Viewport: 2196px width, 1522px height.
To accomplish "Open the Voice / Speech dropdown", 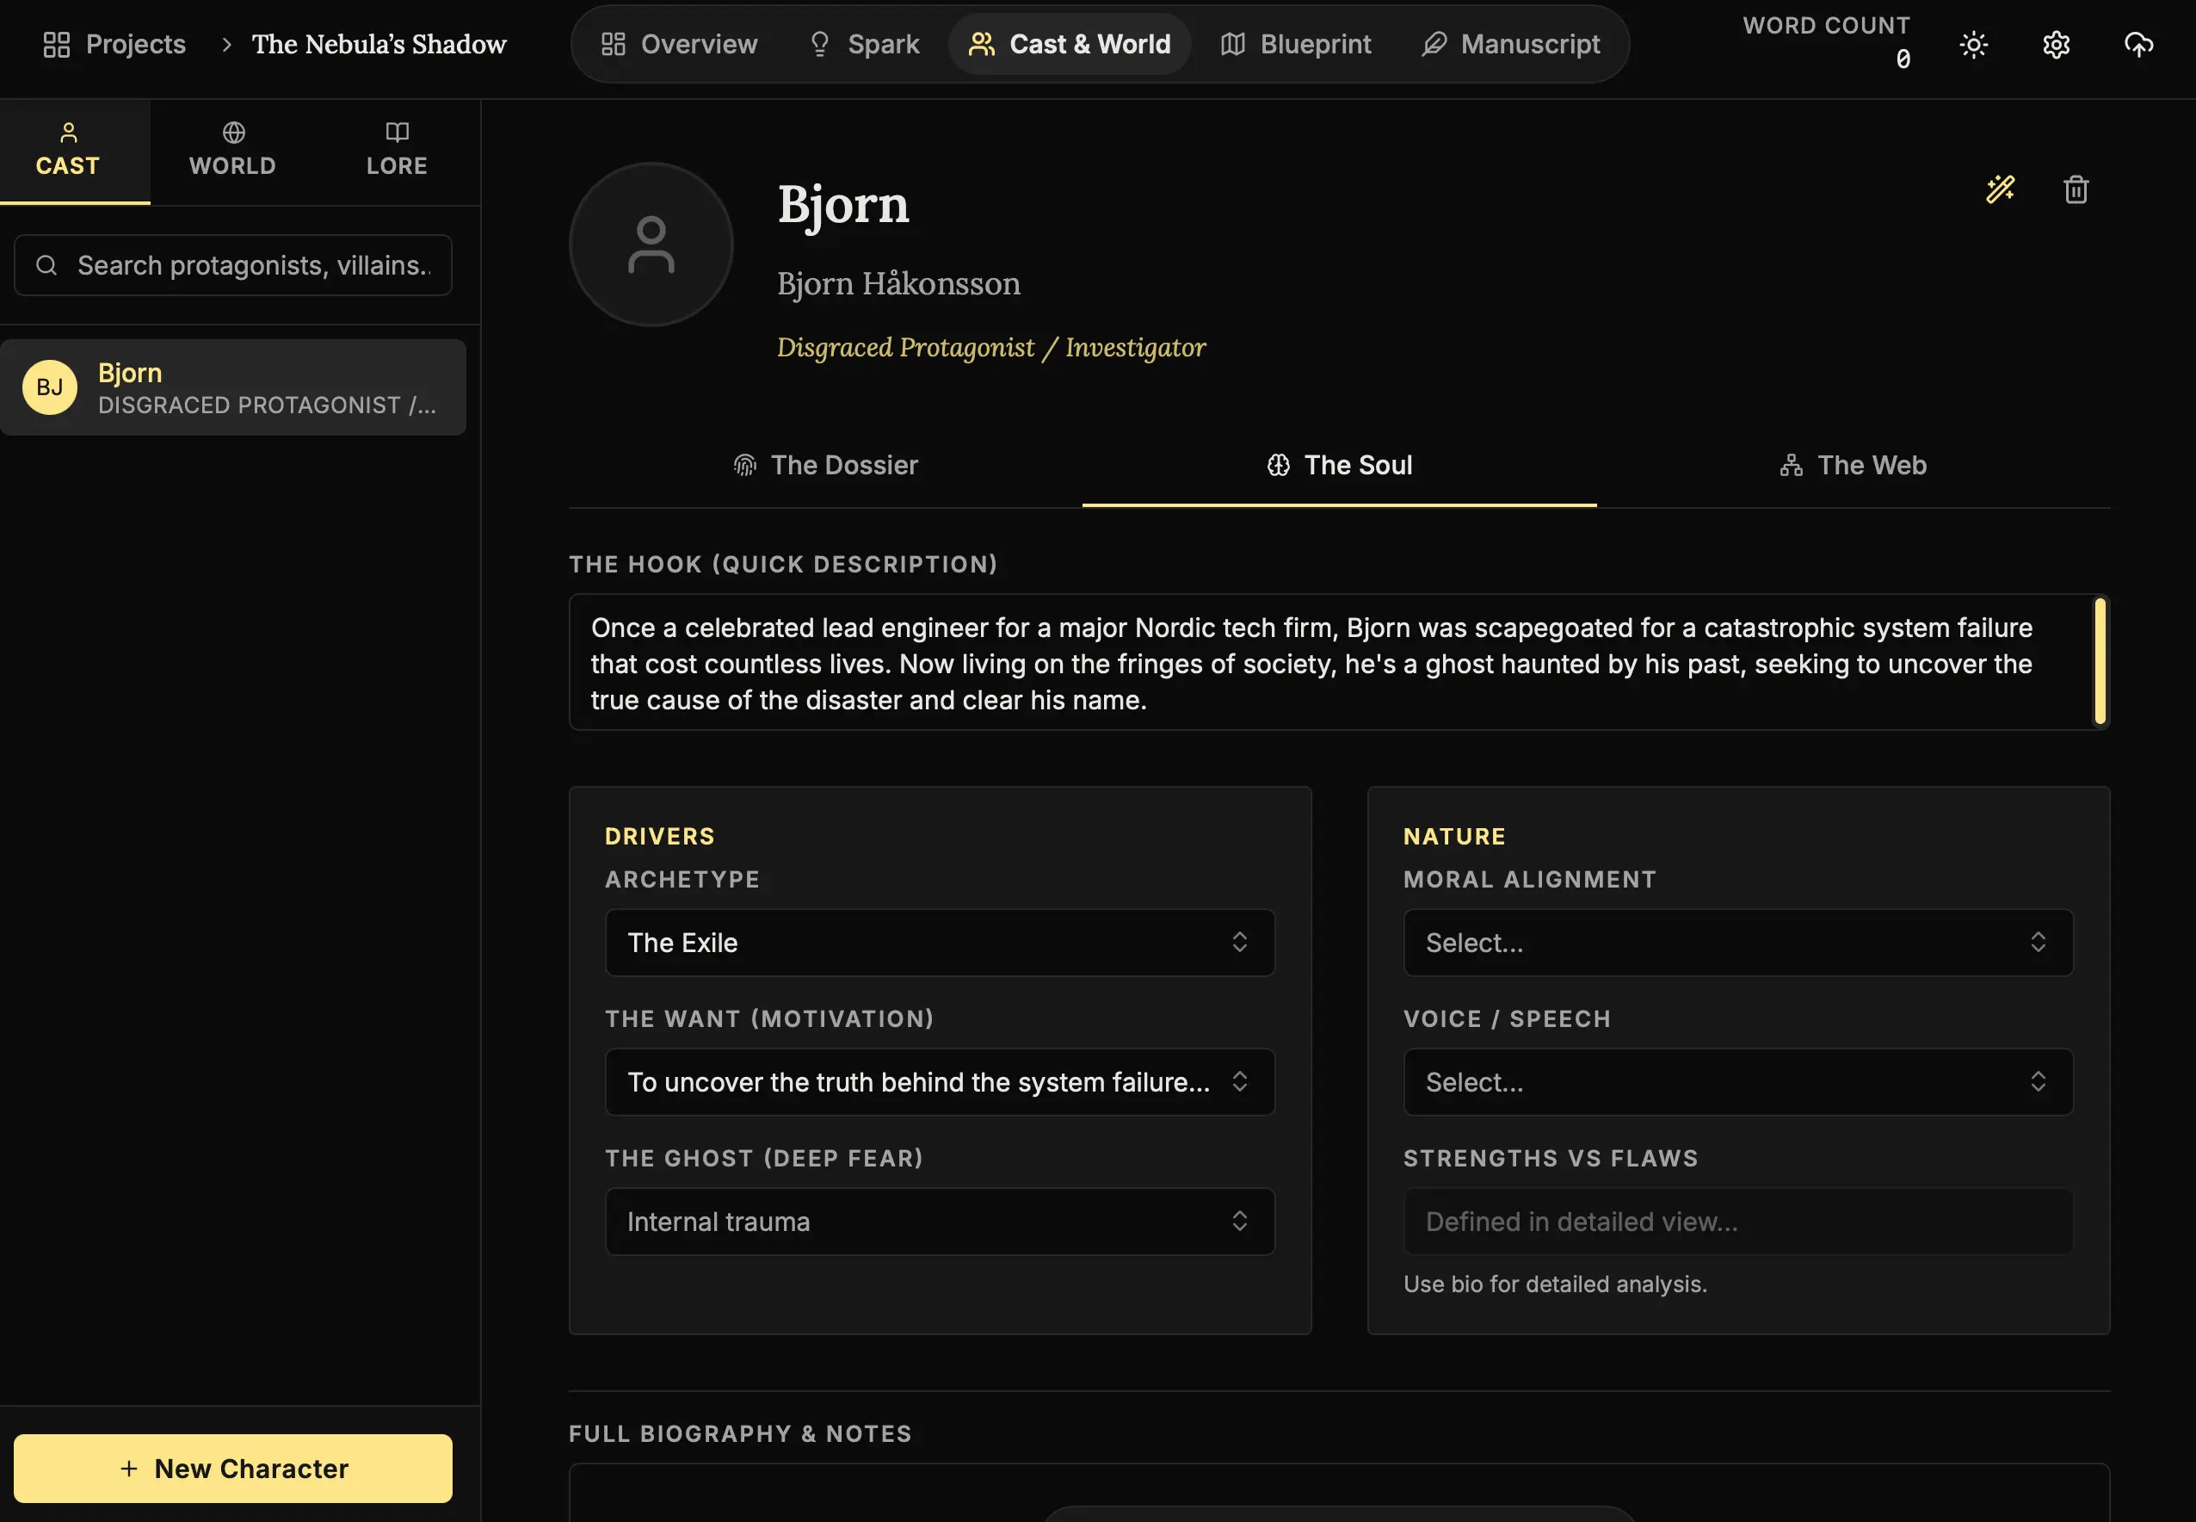I will coord(1736,1081).
